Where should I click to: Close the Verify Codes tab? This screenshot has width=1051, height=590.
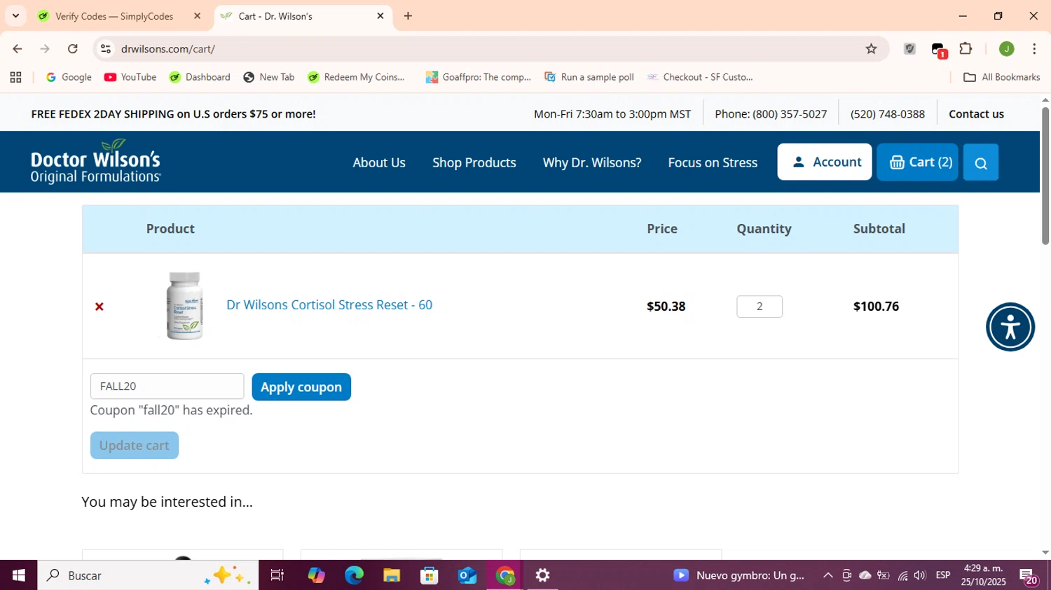[x=197, y=15]
